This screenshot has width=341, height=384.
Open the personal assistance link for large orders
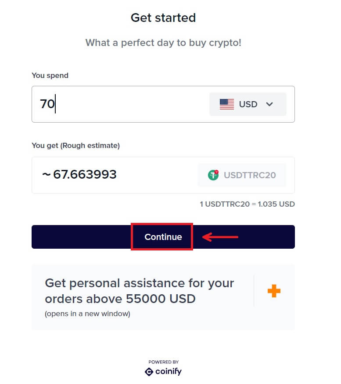(x=139, y=291)
